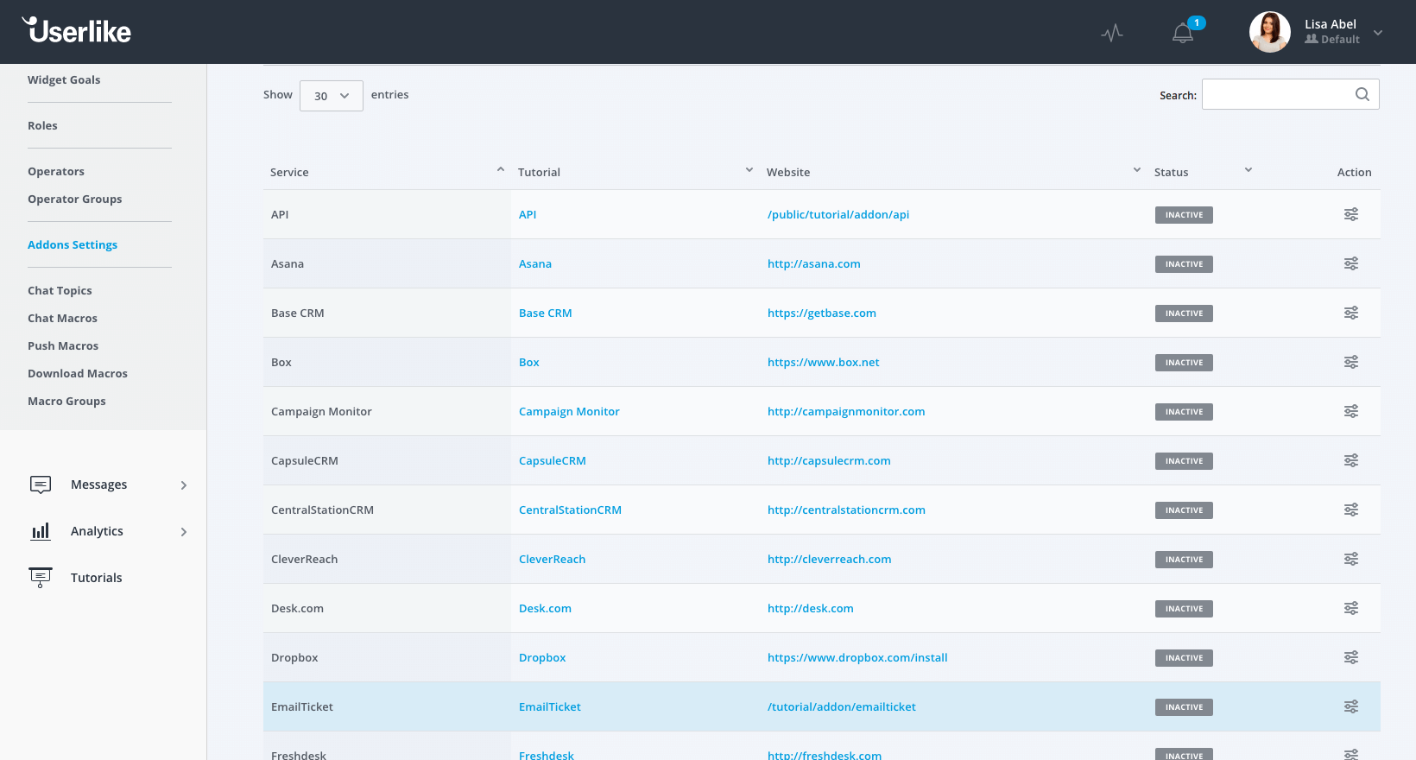Sort by Tutorial column arrow

coord(749,170)
